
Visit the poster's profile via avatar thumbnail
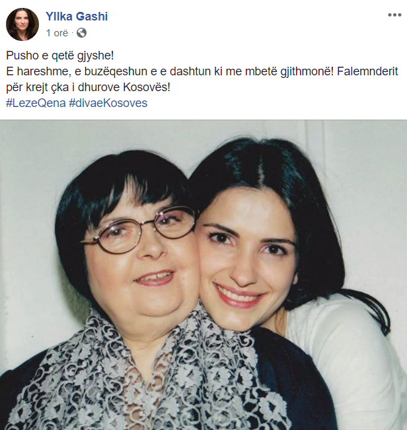(22, 24)
